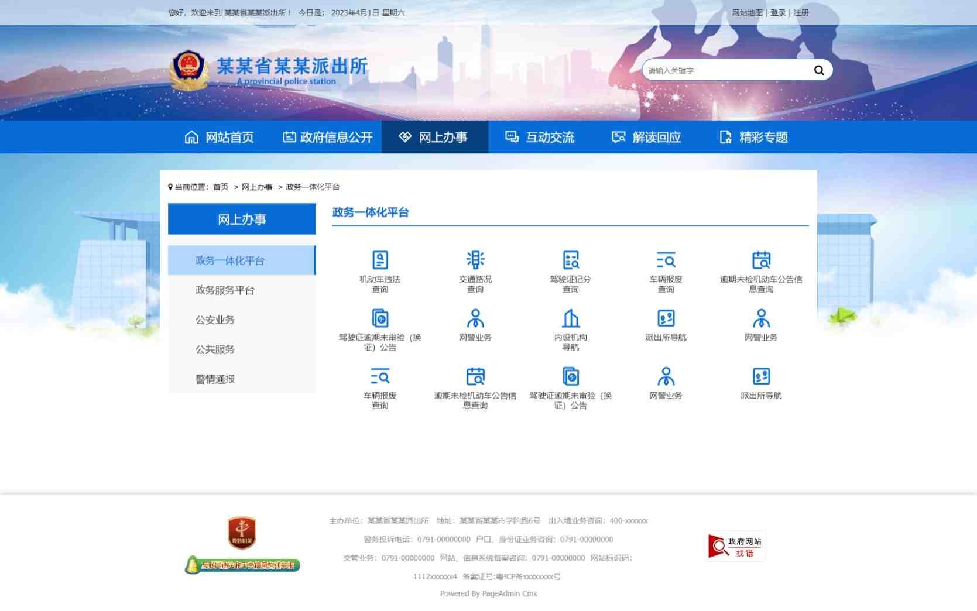The image size is (977, 611).
Task: Open the 精彩专题 navigation item
Action: tap(753, 138)
